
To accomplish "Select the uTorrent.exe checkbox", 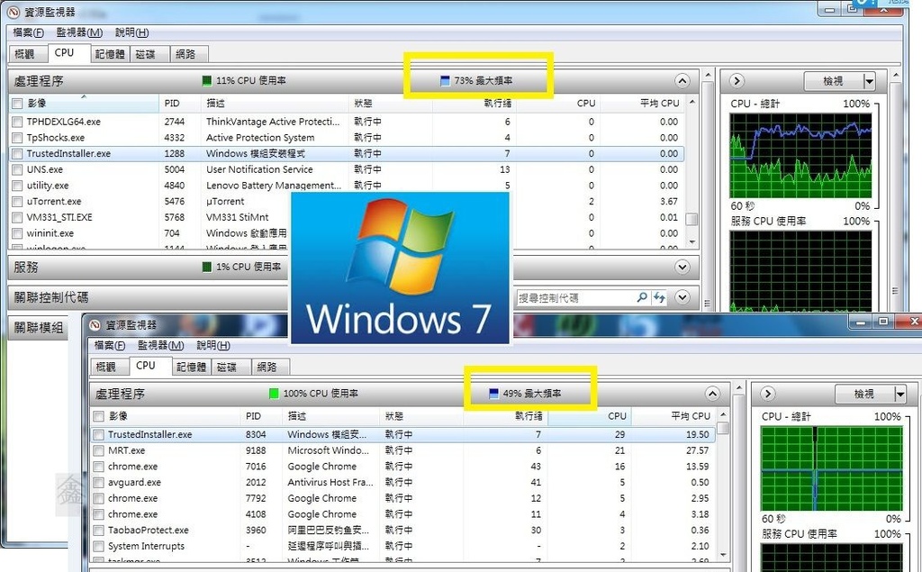I will (17, 201).
